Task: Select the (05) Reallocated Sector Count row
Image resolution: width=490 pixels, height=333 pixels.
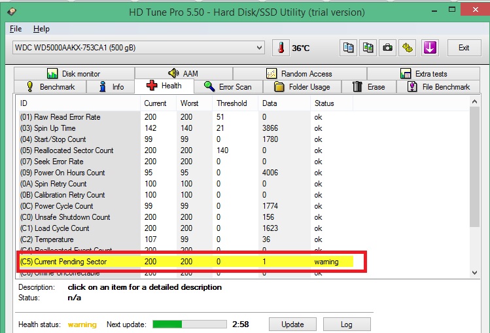Action: 186,150
